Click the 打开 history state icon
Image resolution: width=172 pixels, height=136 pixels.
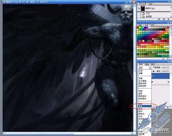click(143, 13)
